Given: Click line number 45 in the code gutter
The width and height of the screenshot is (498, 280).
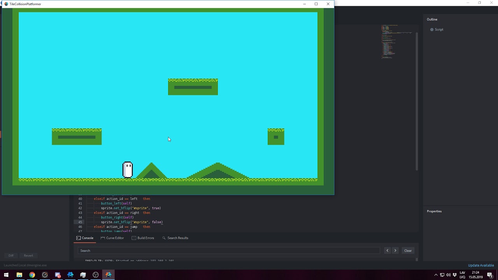Looking at the screenshot, I should pyautogui.click(x=80, y=222).
